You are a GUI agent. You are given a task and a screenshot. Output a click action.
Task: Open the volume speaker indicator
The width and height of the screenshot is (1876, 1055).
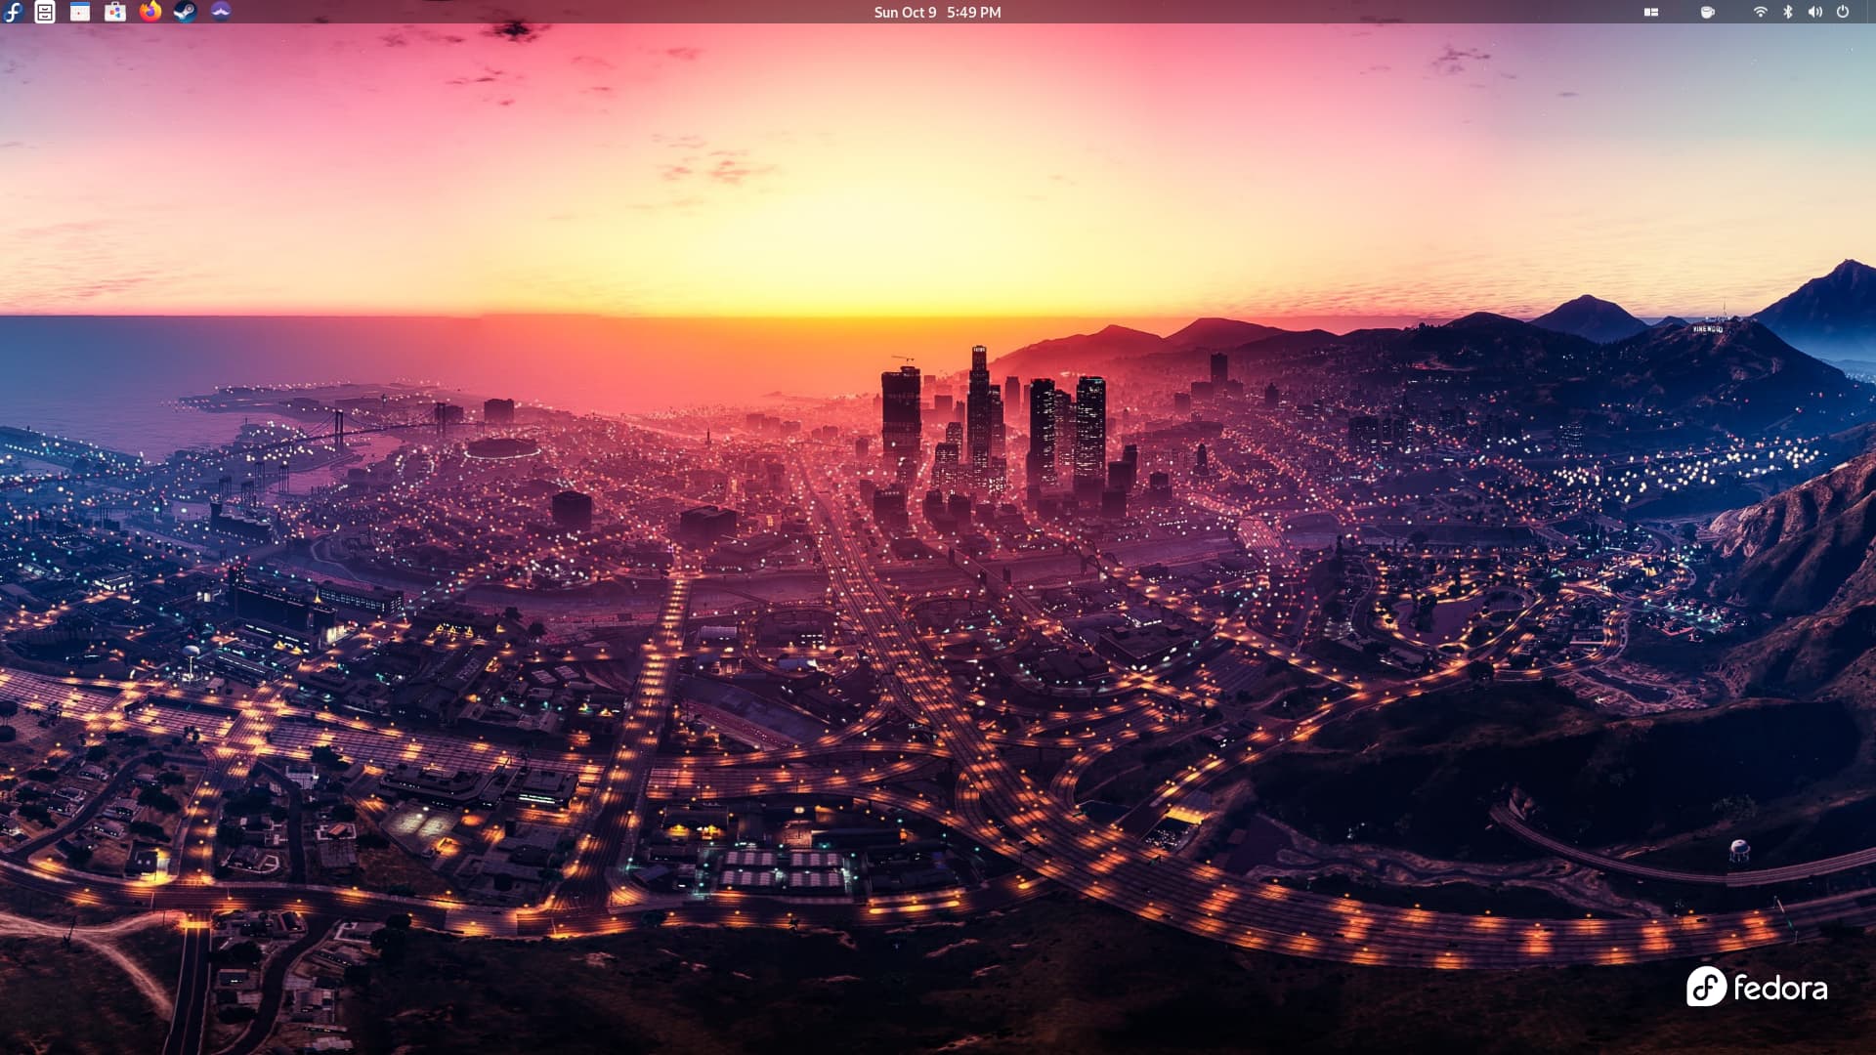[1814, 12]
